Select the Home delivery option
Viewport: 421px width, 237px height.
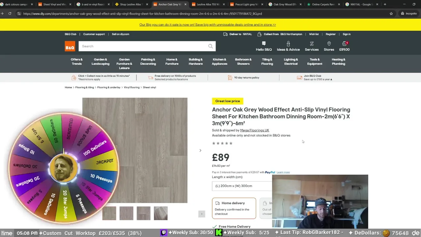pyautogui.click(x=234, y=208)
